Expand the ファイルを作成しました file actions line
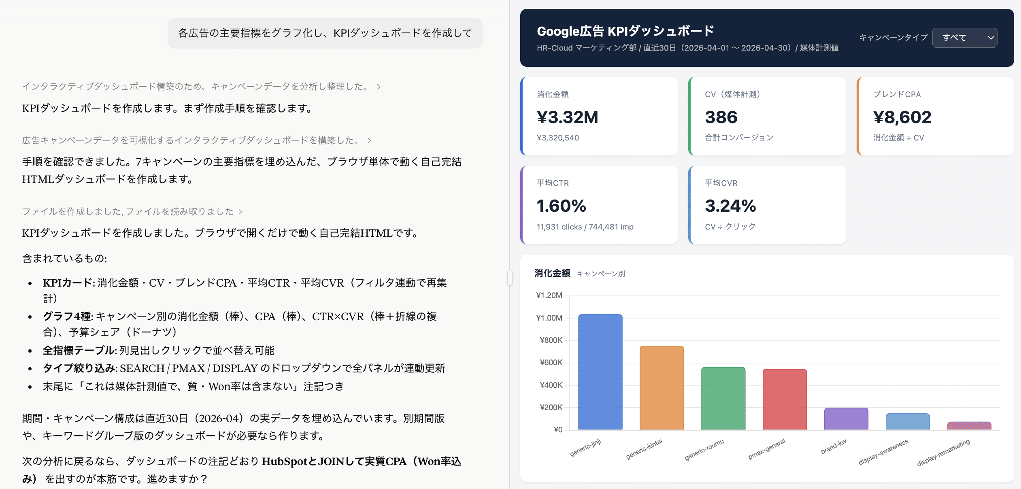 coord(132,211)
